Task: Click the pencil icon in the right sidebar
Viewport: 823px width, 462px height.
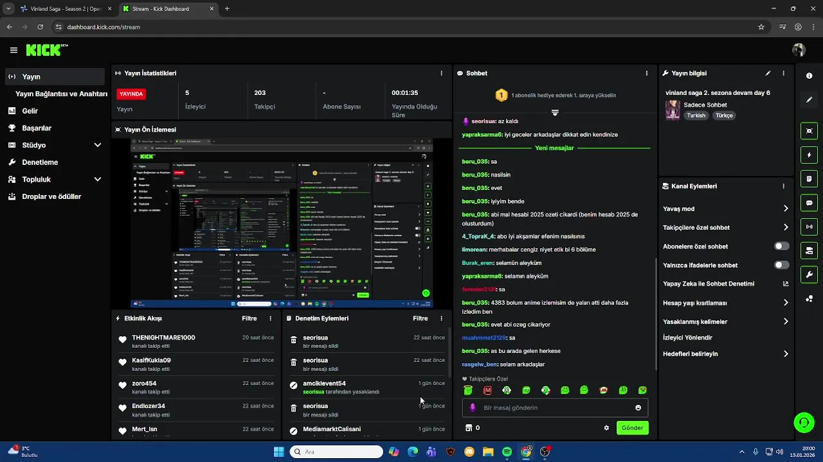Action: [809, 99]
